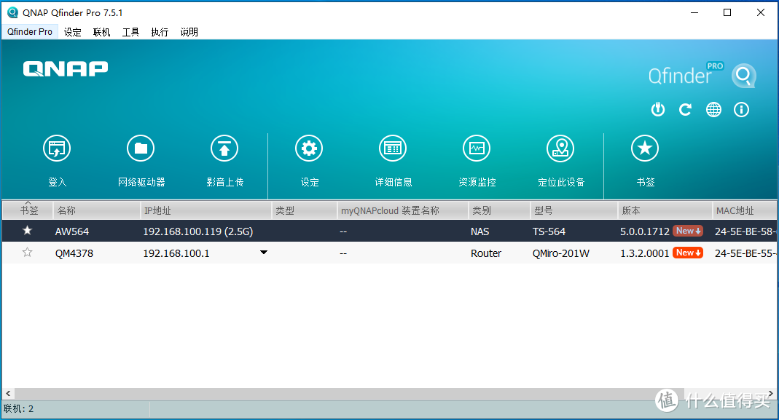Click version 5.0.0.1712 text
Image resolution: width=779 pixels, height=420 pixels.
point(645,231)
